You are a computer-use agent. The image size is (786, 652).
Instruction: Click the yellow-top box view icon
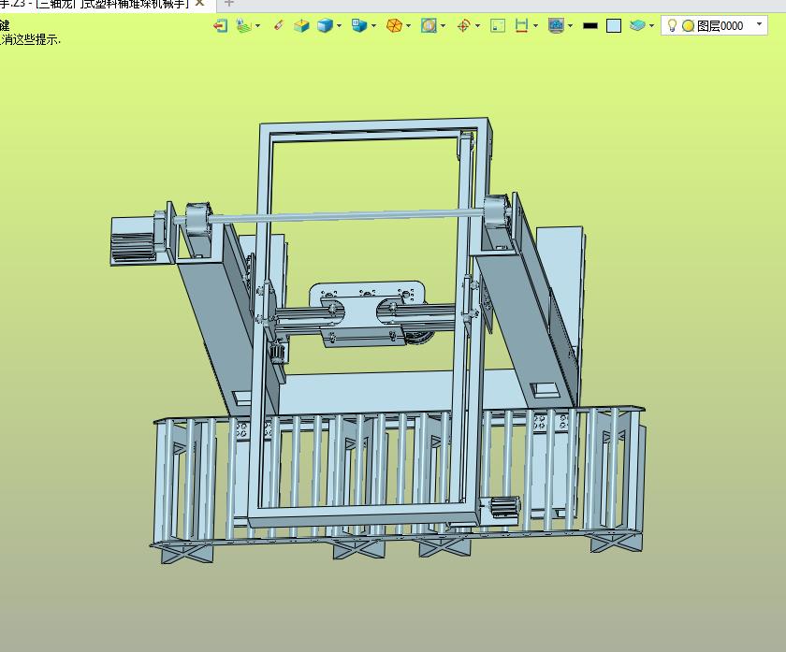coord(301,25)
